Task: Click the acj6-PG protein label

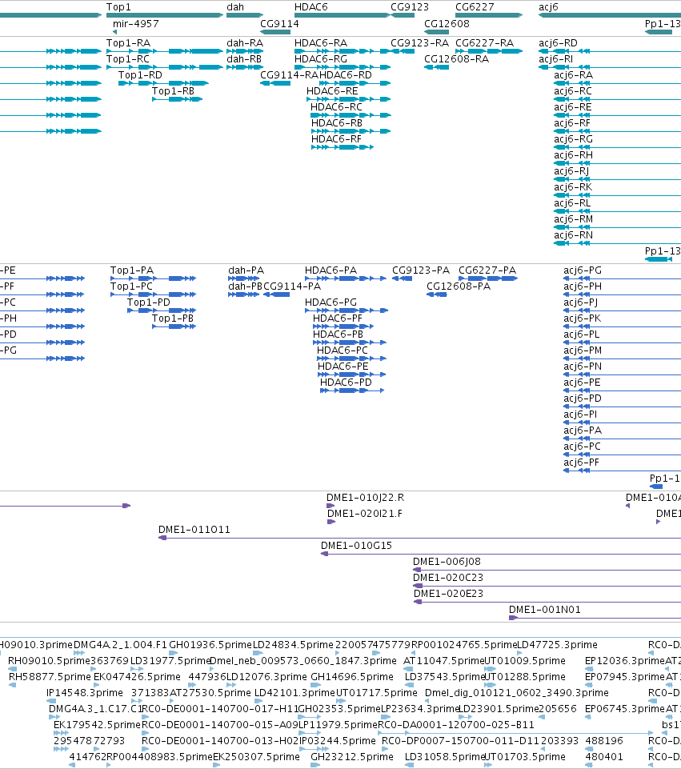Action: click(583, 270)
